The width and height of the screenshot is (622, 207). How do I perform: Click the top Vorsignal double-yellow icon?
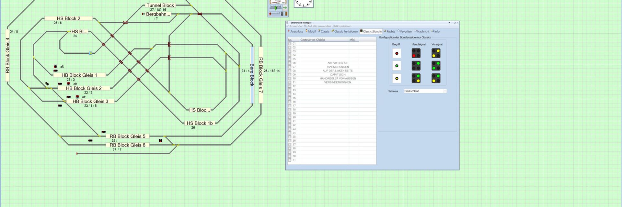(x=436, y=53)
